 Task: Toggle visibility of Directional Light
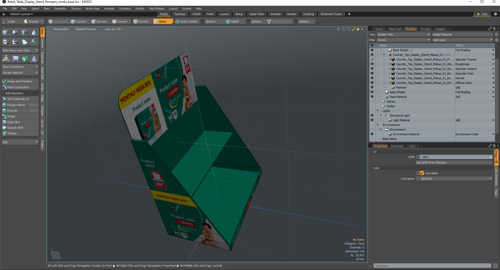[x=372, y=116]
